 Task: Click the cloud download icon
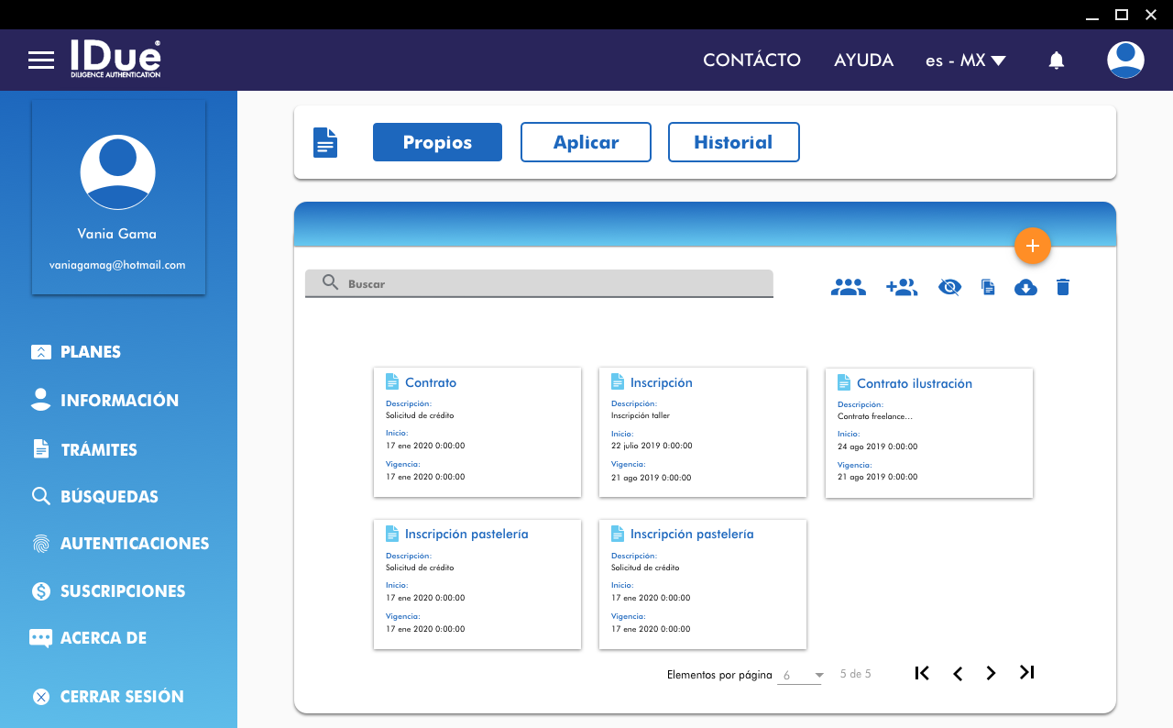click(x=1025, y=287)
